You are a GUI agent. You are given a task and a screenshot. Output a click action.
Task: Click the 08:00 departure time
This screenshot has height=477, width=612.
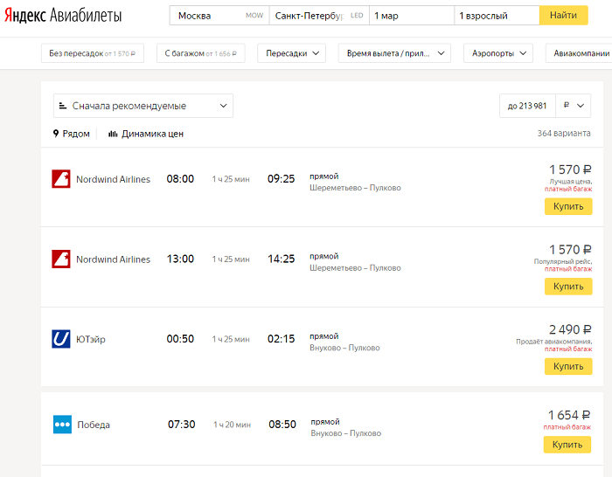pyautogui.click(x=180, y=179)
